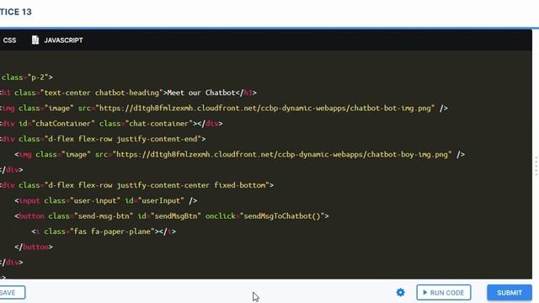539x303 pixels.
Task: Click the onclick "sendMsgToChatbot()" value
Action: coord(282,216)
